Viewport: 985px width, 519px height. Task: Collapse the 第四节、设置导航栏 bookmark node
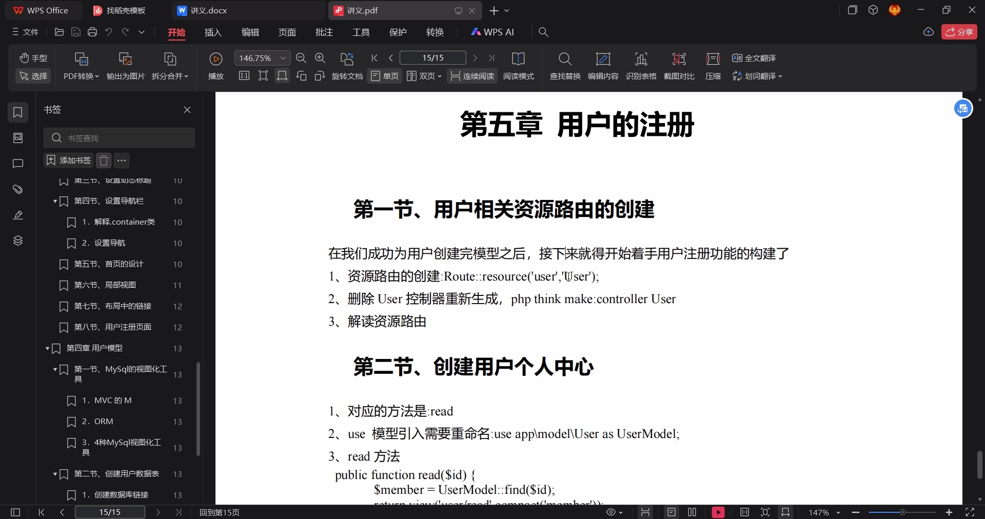coord(55,202)
